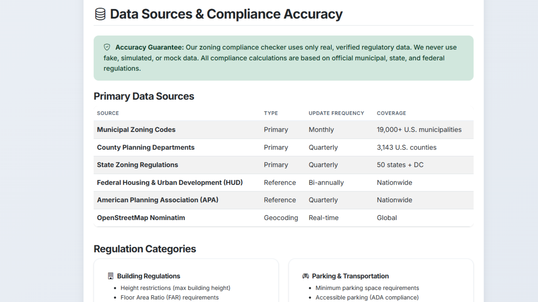Click the TYPE column header
Image resolution: width=538 pixels, height=302 pixels.
(x=271, y=113)
